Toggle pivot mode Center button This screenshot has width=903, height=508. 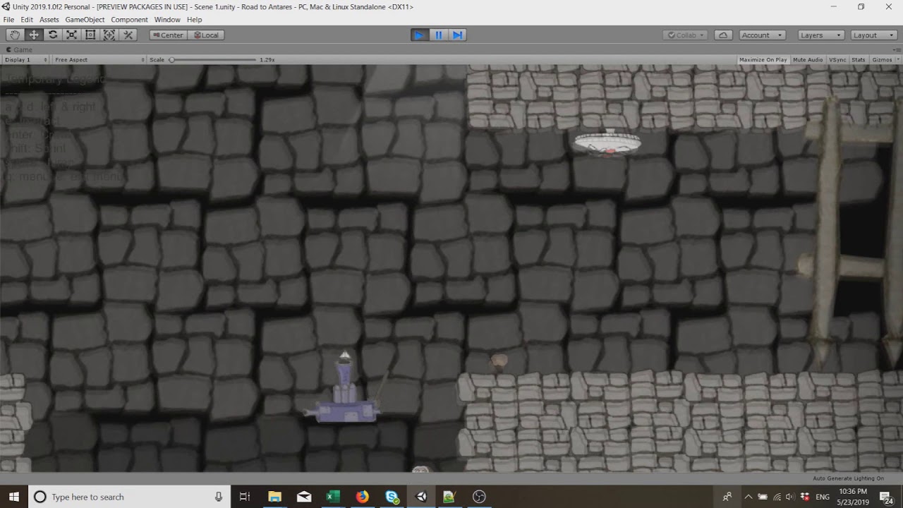pos(168,35)
